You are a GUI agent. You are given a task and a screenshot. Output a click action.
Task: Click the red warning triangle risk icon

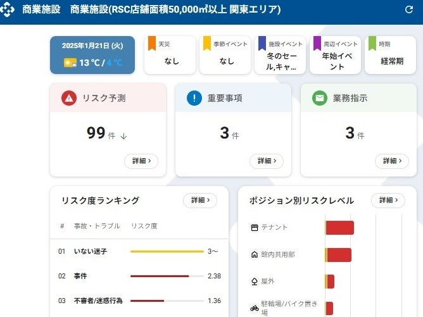pyautogui.click(x=69, y=99)
